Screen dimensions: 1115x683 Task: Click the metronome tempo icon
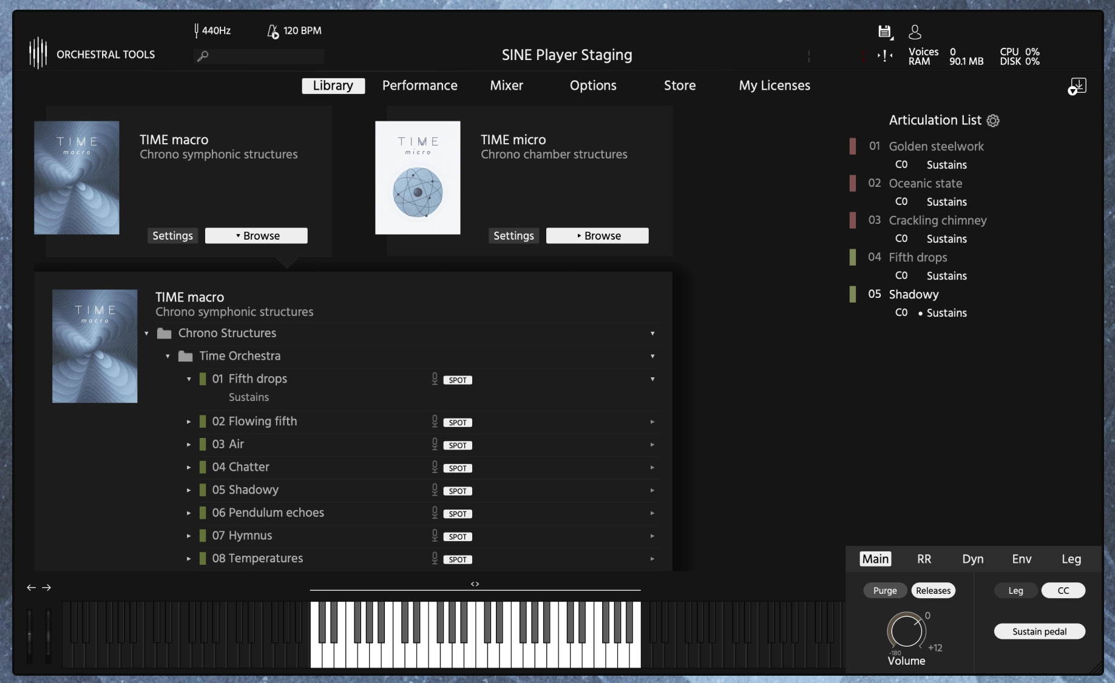273,31
